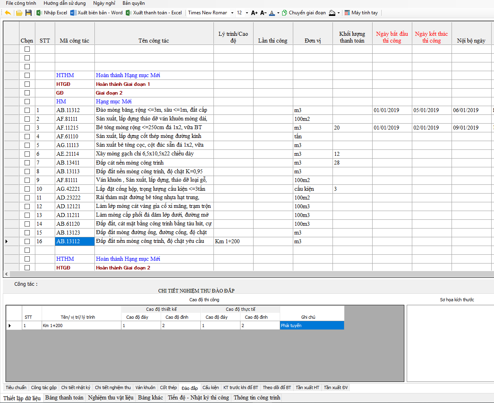494x403 pixels.
Task: Click AG.11113 code cell
Action: click(x=75, y=145)
